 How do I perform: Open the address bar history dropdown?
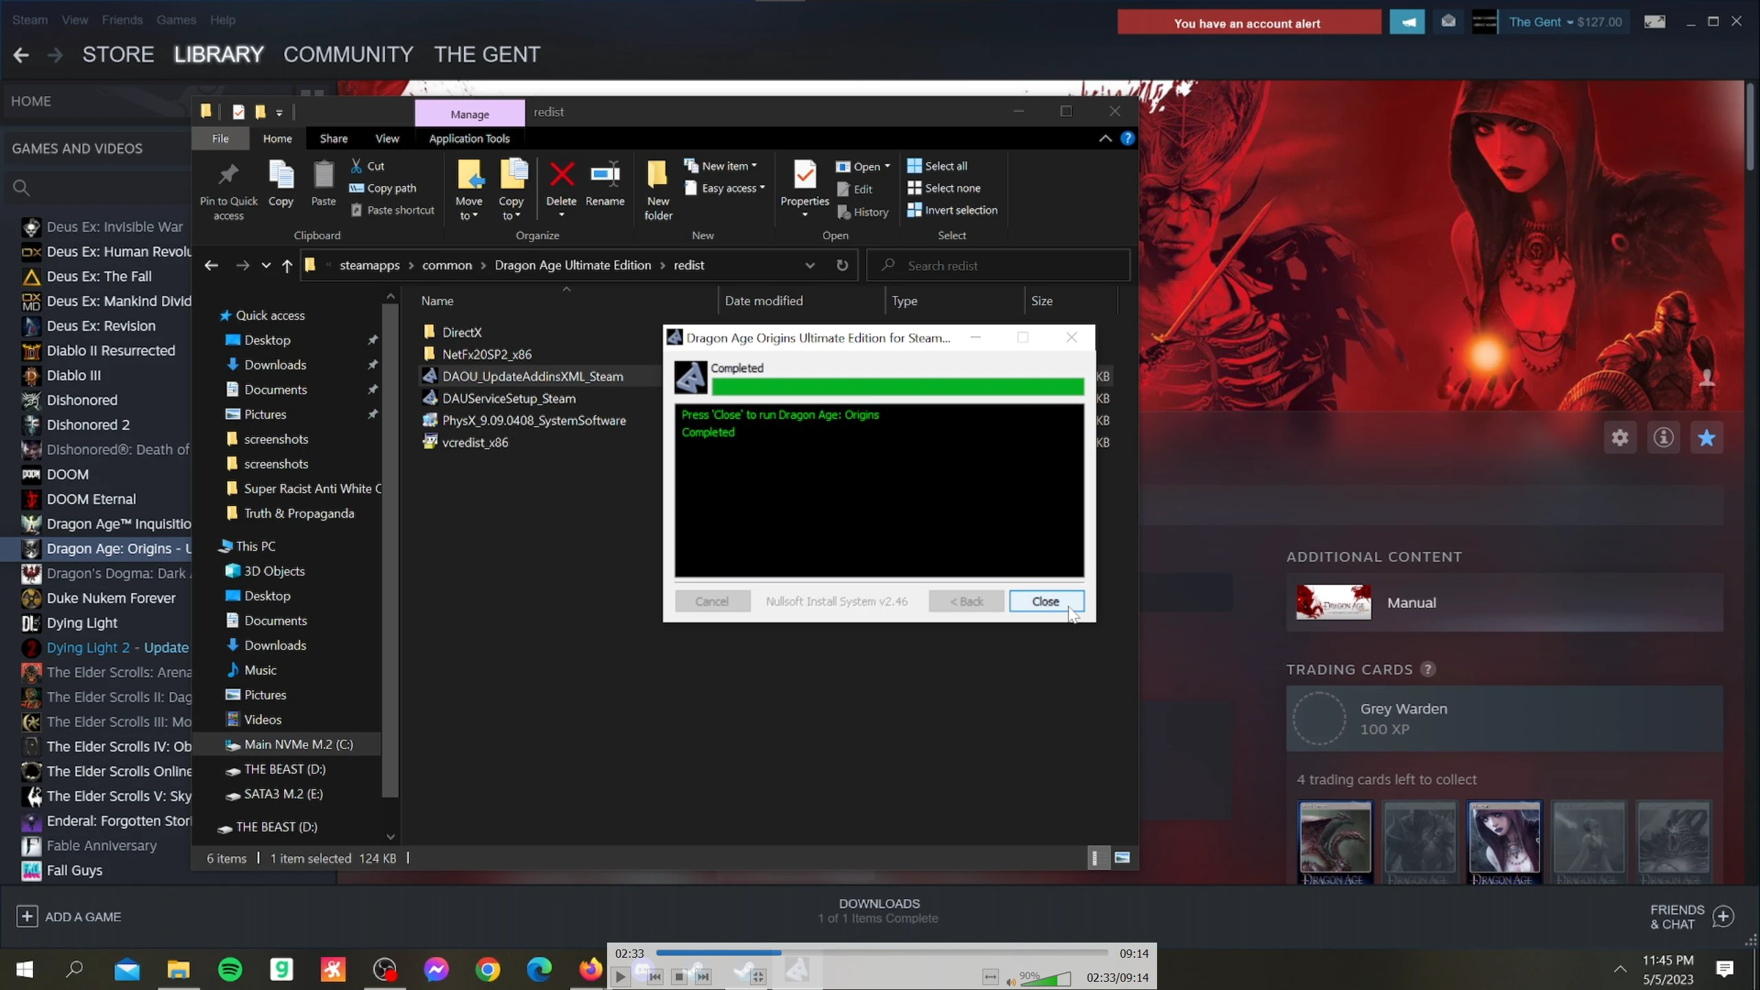[810, 265]
